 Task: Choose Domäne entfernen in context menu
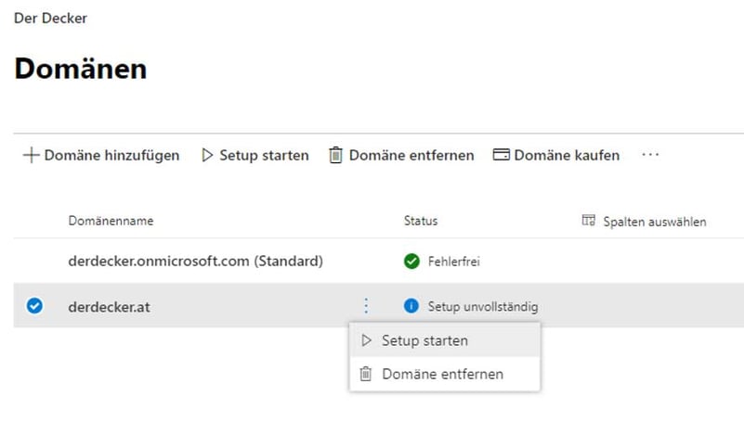(445, 374)
